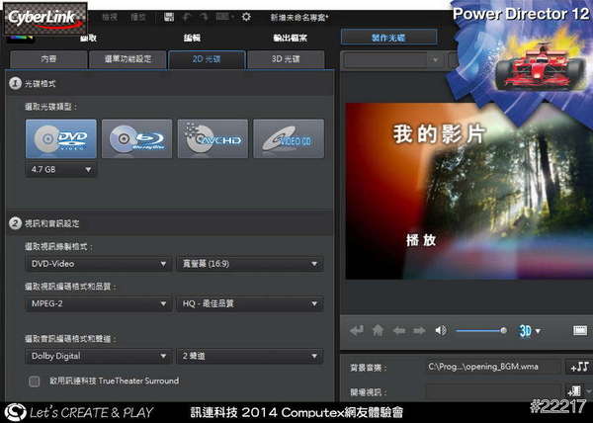Open the 檢視 menu

click(110, 17)
